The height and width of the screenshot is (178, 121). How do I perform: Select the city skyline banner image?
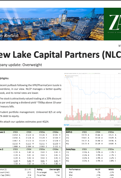click(x=52, y=24)
